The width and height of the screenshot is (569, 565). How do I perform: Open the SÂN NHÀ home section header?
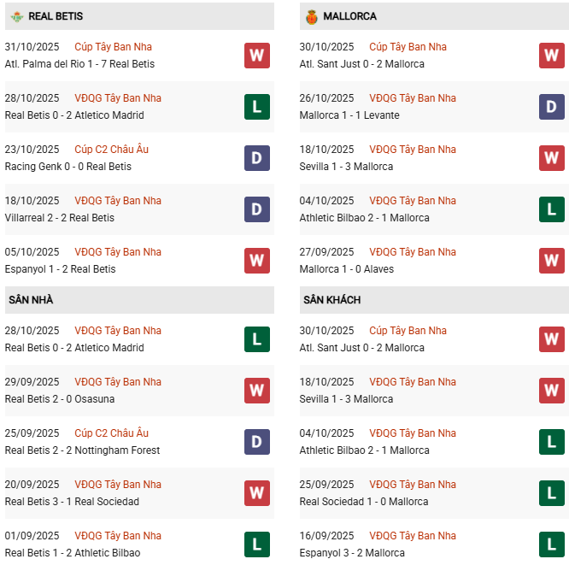pos(31,300)
